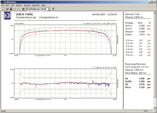Click the Dilation value 0.670
Screen dimensions: 157x113
pos(142,35)
